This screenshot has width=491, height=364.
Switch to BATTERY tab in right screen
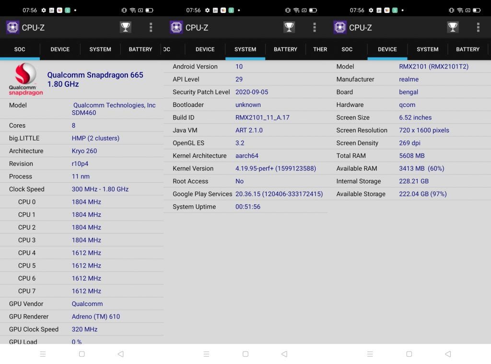(468, 49)
